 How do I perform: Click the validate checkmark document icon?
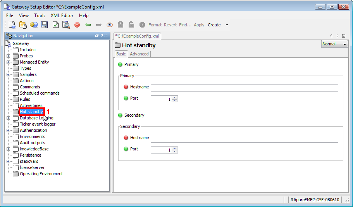(55, 25)
